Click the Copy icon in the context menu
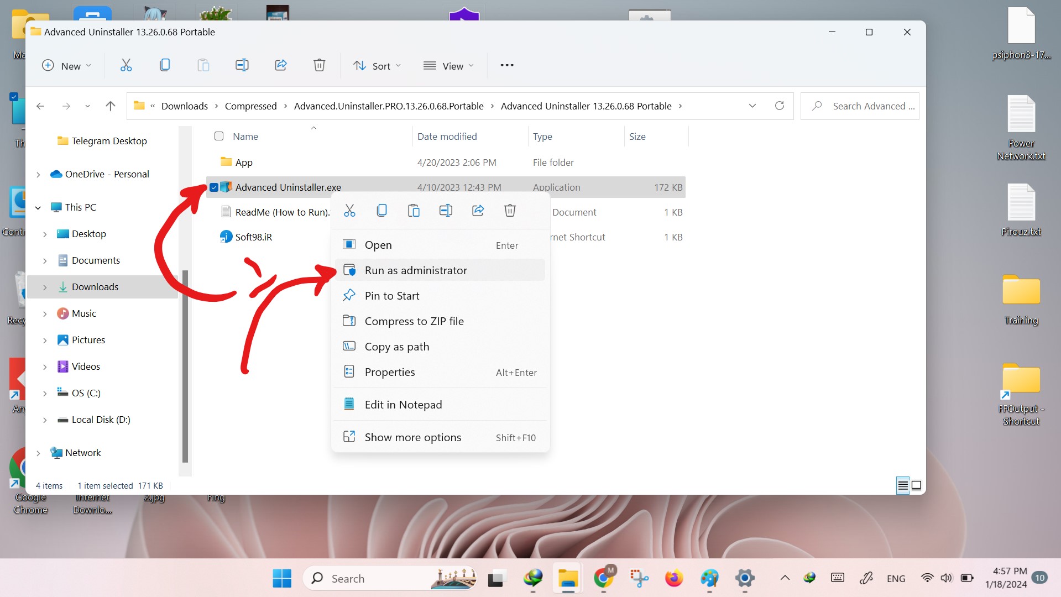This screenshot has height=597, width=1061. pyautogui.click(x=381, y=211)
